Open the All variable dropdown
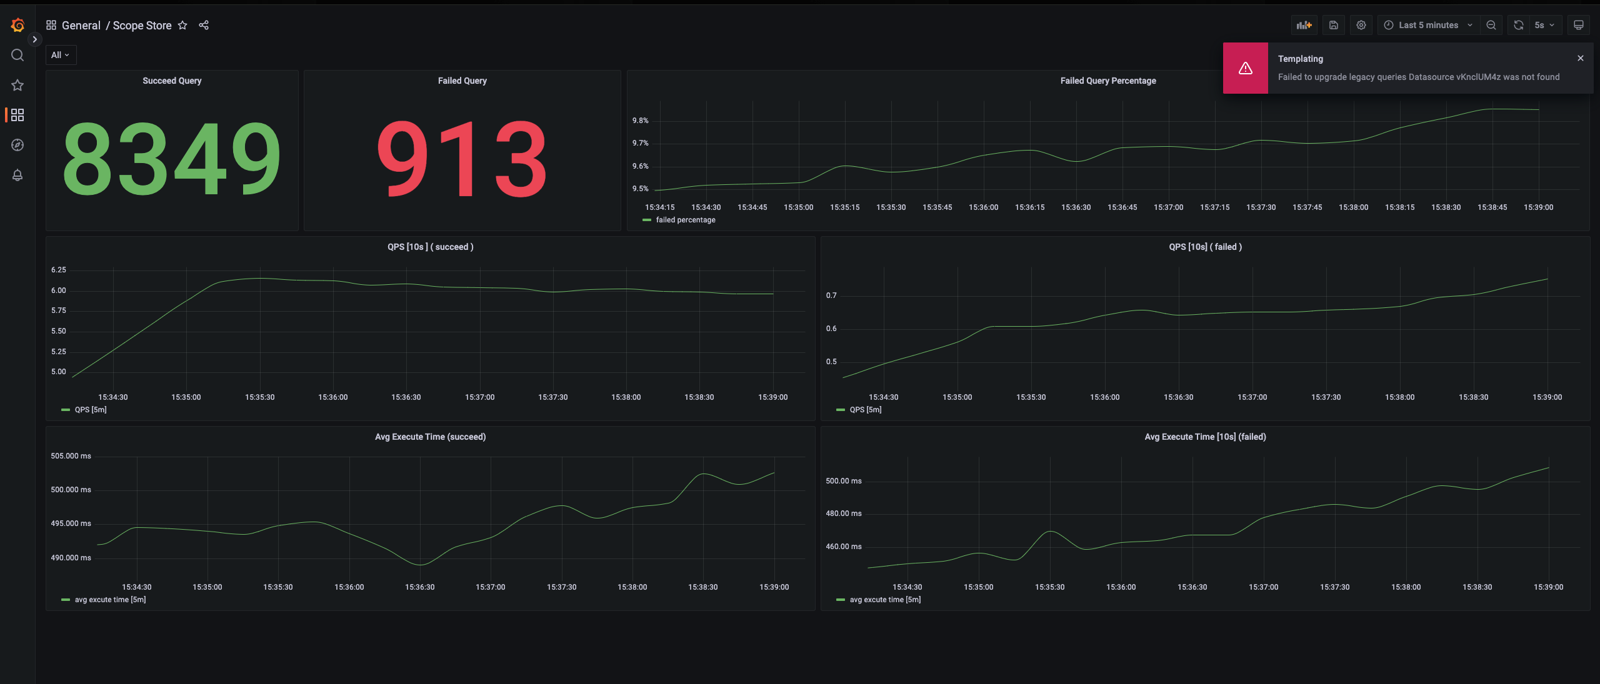Viewport: 1600px width, 684px height. point(61,55)
